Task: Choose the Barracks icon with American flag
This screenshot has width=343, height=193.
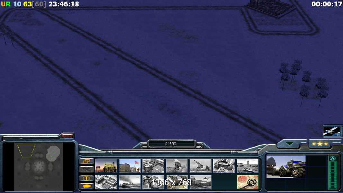Action: 130,166
